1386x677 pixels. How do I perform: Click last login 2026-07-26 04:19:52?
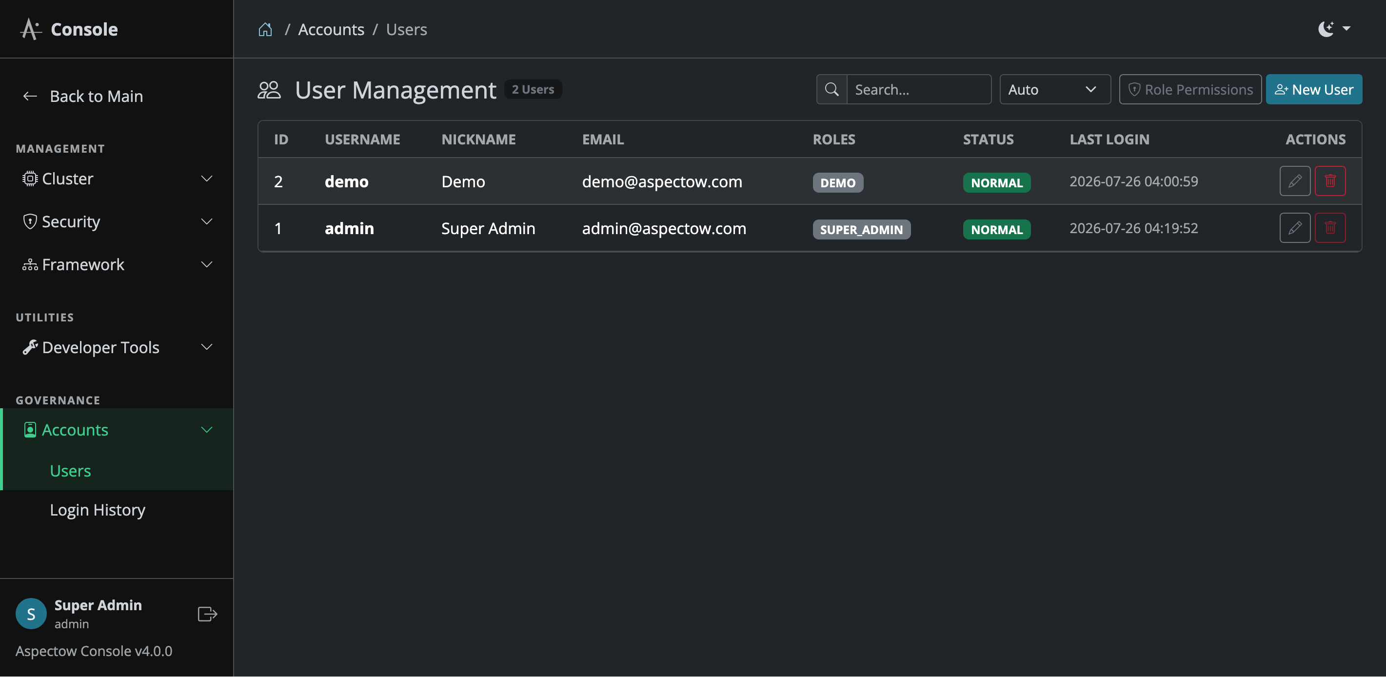point(1134,228)
